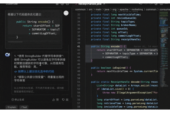Click line number 41 in gutter
The height and width of the screenshot is (113, 170).
[79, 46]
